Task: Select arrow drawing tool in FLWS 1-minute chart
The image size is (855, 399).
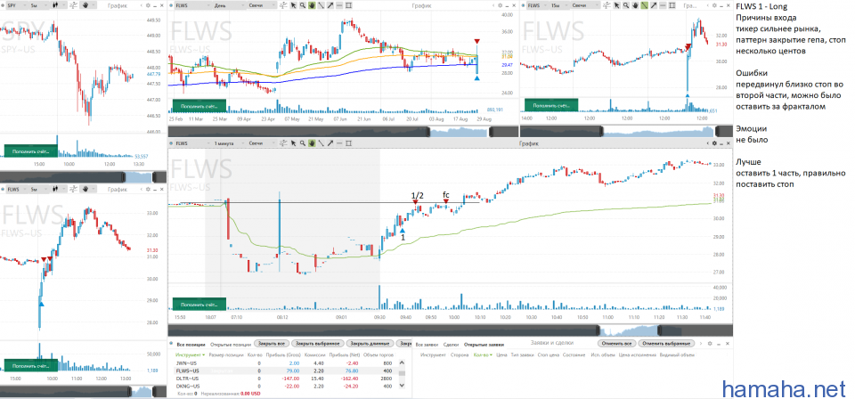Action: [x=330, y=143]
